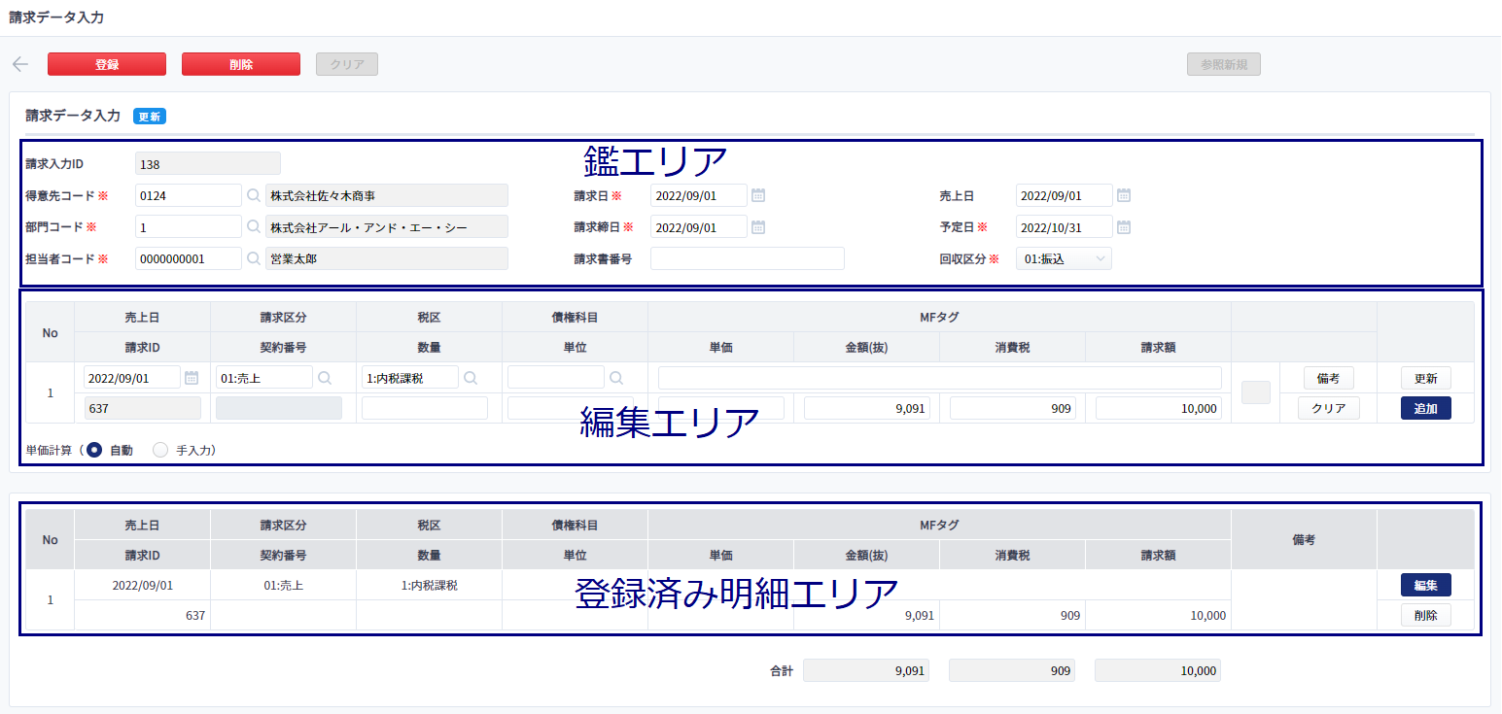Open calendar for 請求日
Viewport: 1502px width, 714px height.
(x=758, y=195)
